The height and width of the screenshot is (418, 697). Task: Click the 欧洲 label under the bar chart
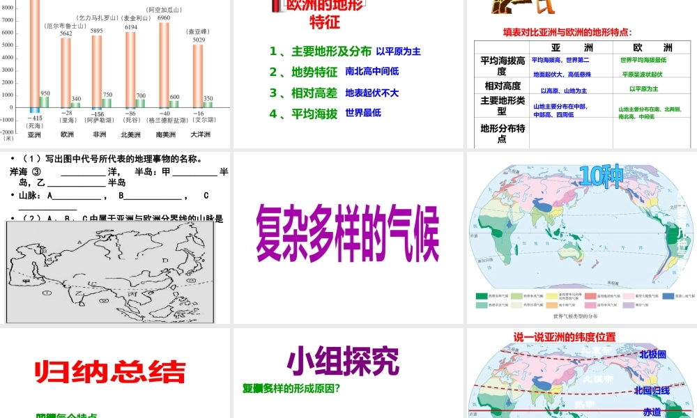click(67, 134)
